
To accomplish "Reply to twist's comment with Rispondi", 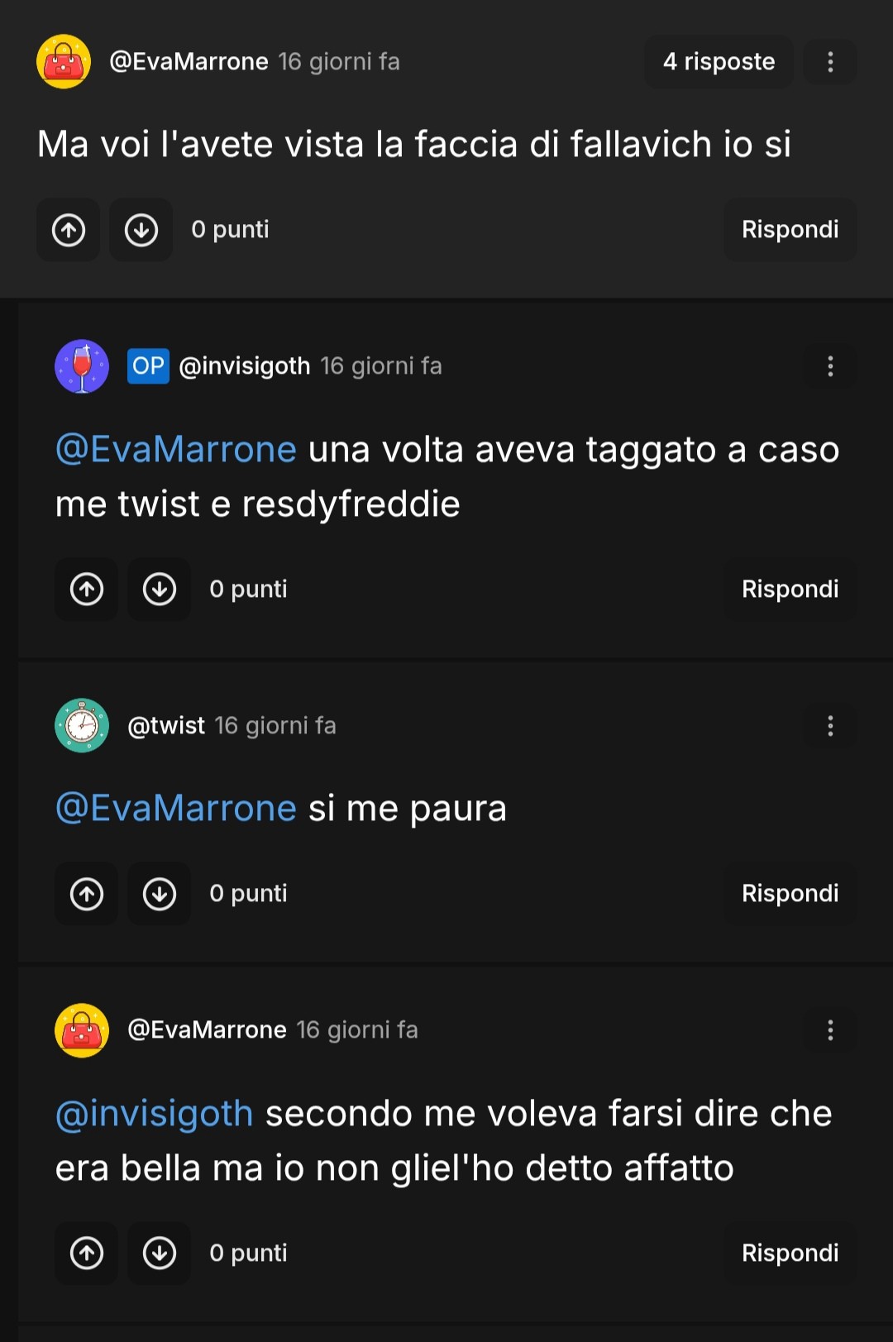I will [790, 894].
